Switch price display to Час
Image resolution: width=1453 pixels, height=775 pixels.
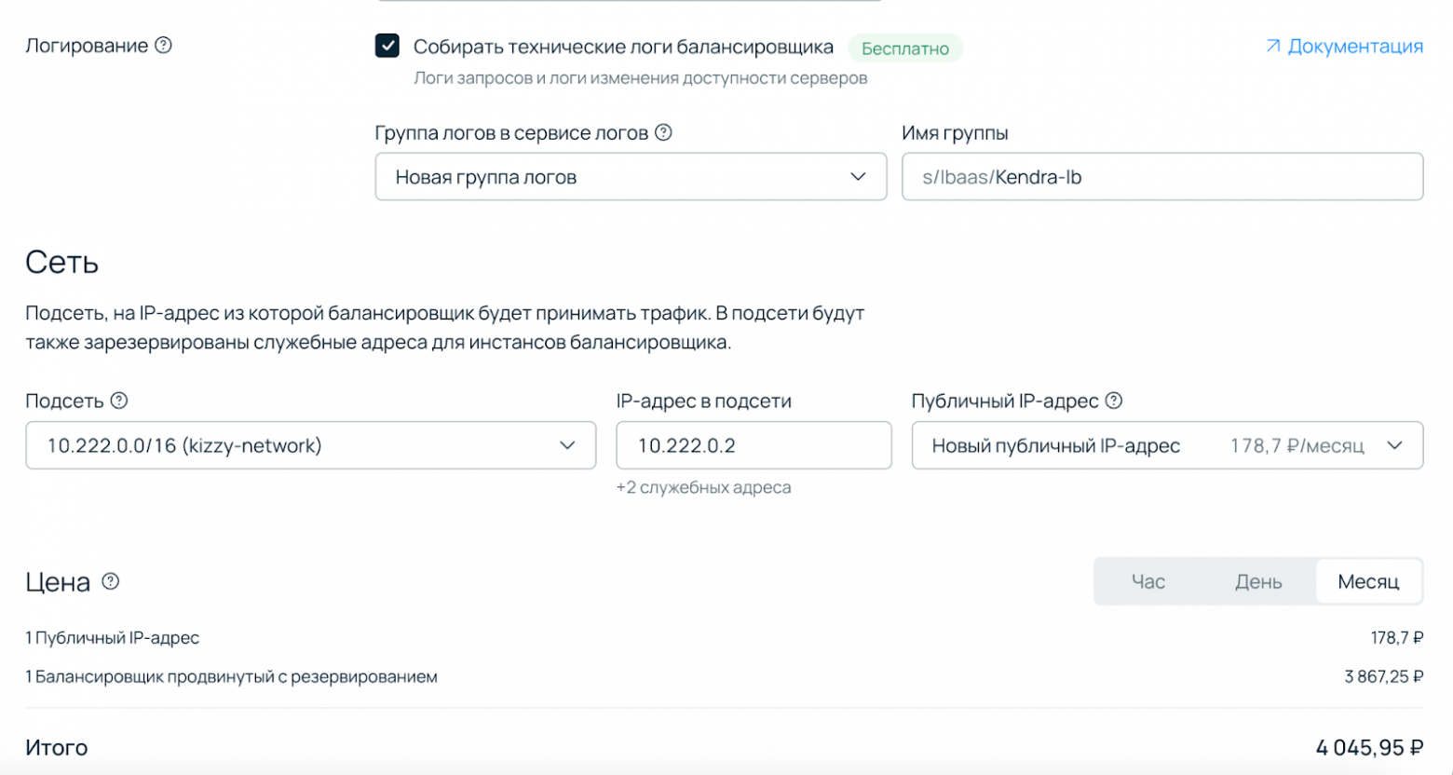1149,581
